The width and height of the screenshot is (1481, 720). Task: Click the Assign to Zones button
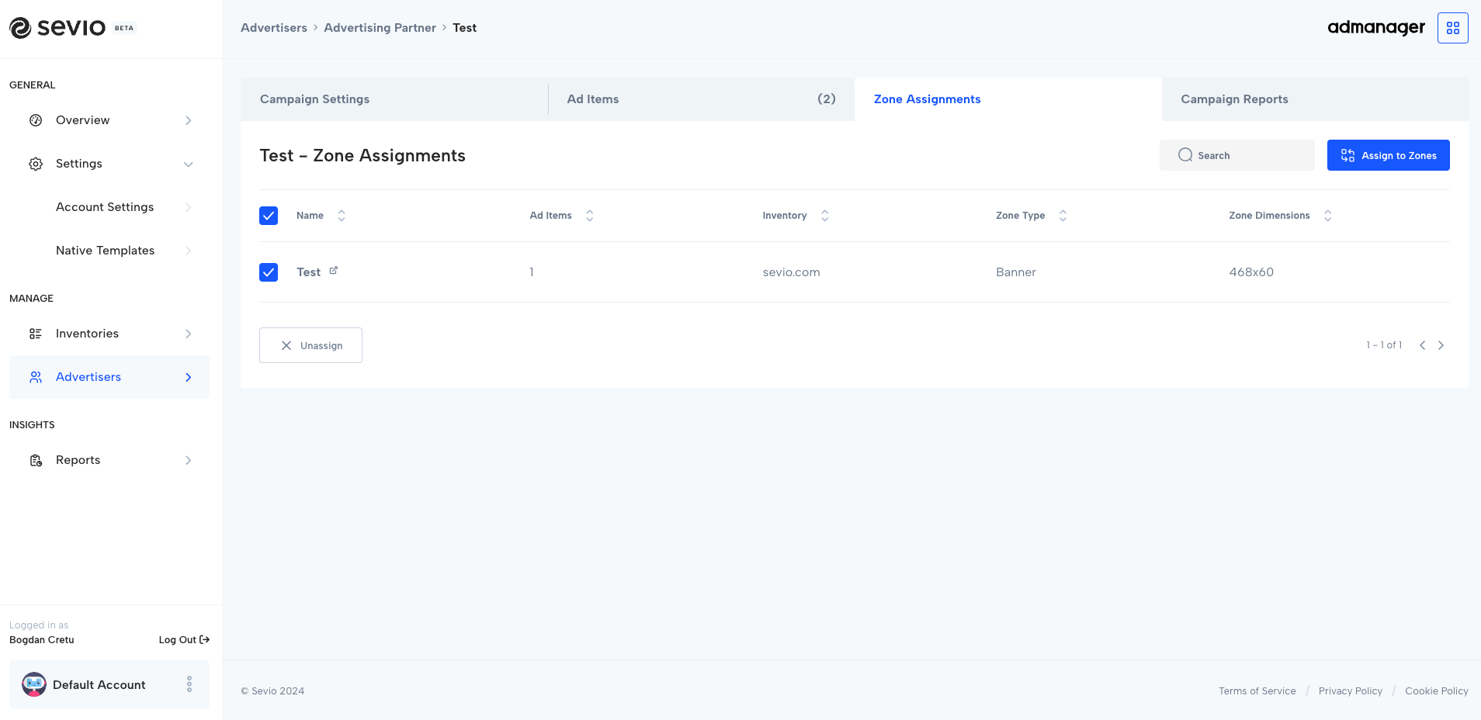[x=1388, y=155]
